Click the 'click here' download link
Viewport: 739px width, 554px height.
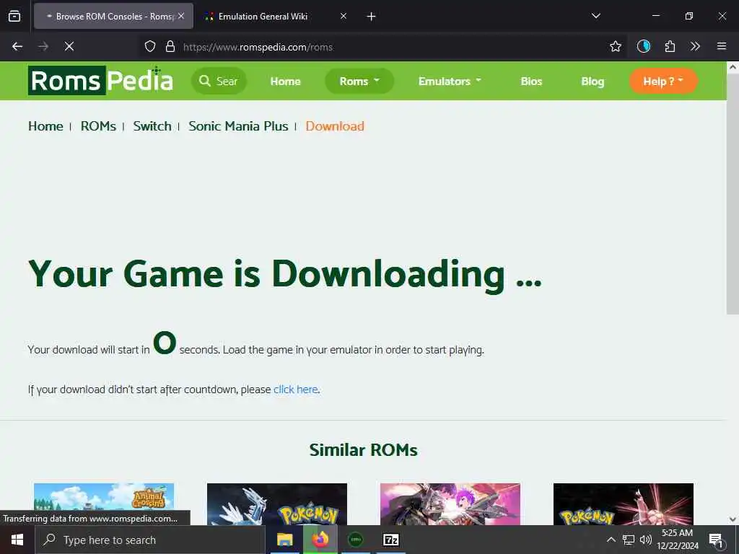(295, 390)
